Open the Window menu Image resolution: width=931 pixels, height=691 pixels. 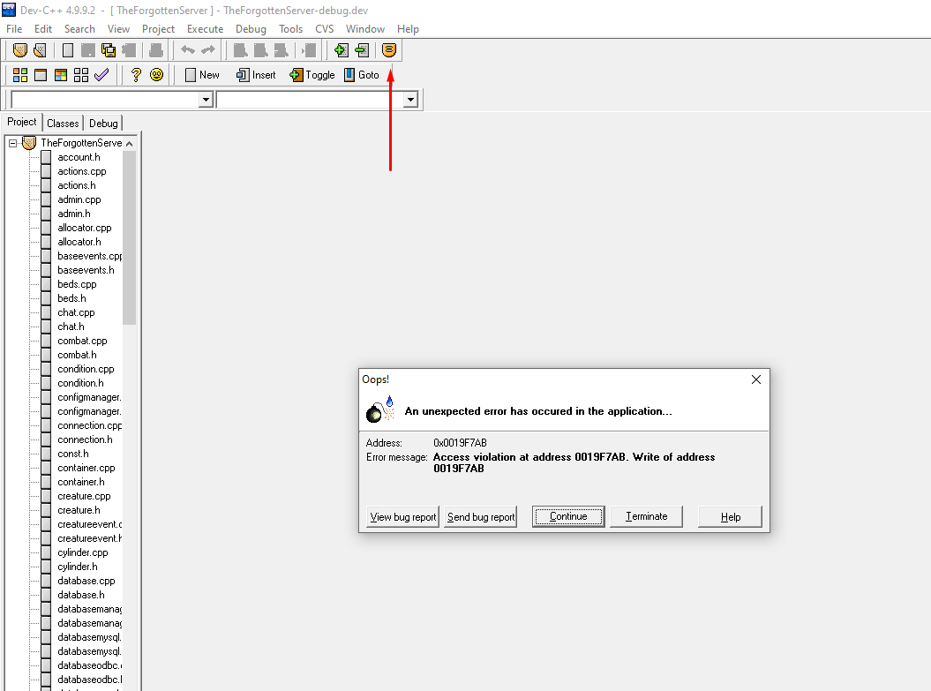click(x=365, y=29)
